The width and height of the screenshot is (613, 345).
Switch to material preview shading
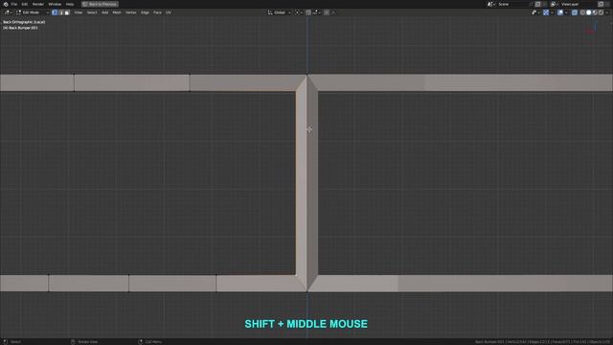(595, 12)
